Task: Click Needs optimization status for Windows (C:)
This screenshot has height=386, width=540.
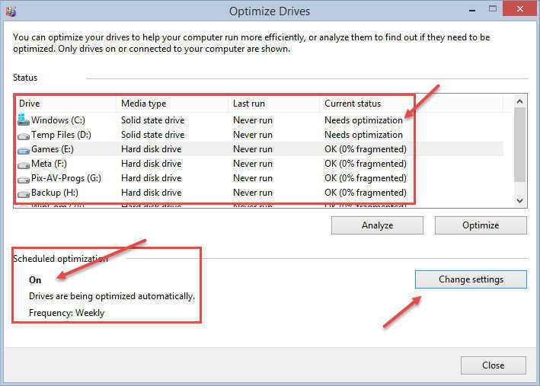Action: 363,120
